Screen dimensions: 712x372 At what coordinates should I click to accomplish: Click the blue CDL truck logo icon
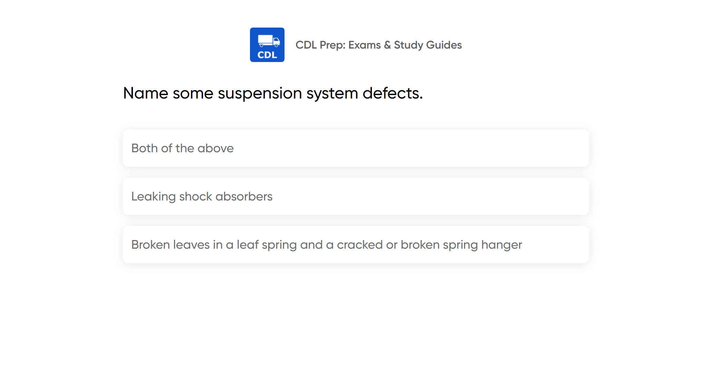click(x=267, y=45)
